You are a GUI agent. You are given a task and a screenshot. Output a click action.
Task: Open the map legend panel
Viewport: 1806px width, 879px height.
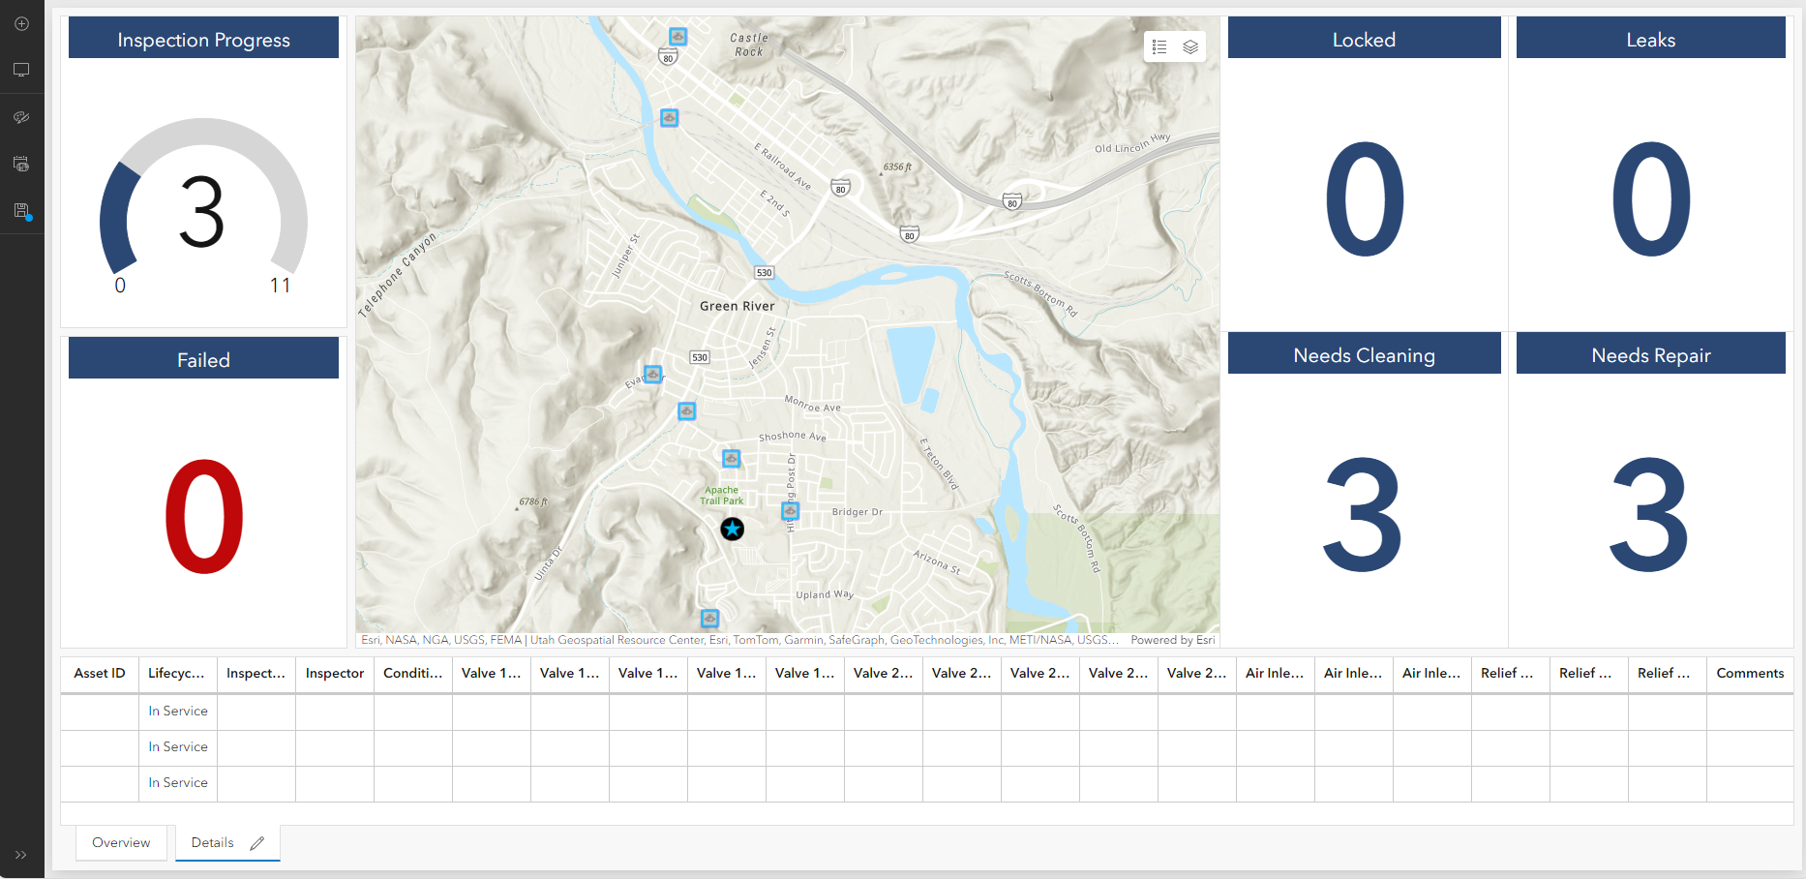pyautogui.click(x=1159, y=45)
